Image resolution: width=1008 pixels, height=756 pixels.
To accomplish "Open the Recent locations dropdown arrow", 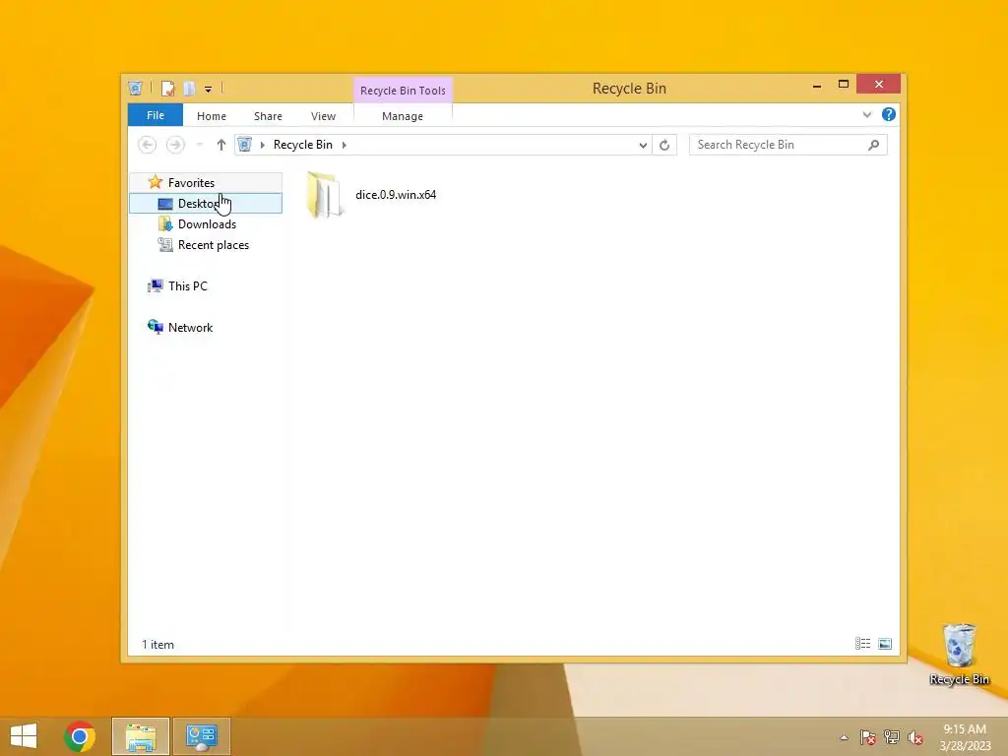I will tap(199, 145).
